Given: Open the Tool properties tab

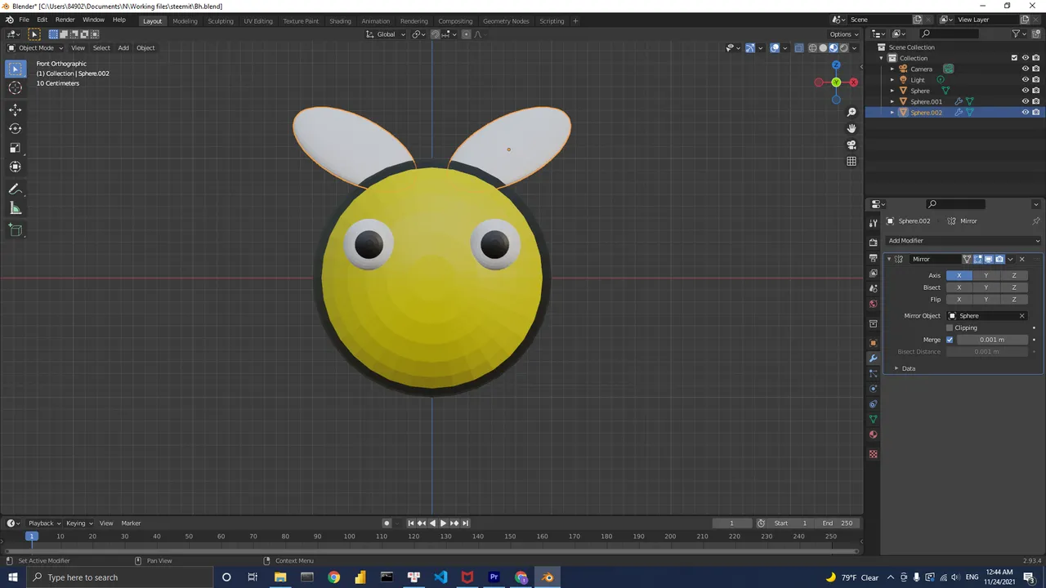Looking at the screenshot, I should (x=873, y=223).
